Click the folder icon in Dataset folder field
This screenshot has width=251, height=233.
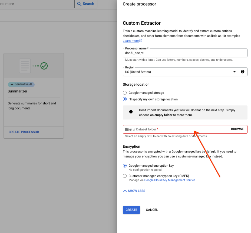127,129
